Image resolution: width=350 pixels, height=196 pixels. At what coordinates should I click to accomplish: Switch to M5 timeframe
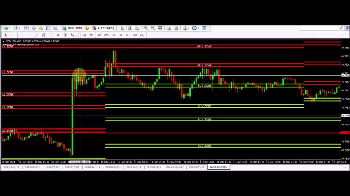click(91, 35)
